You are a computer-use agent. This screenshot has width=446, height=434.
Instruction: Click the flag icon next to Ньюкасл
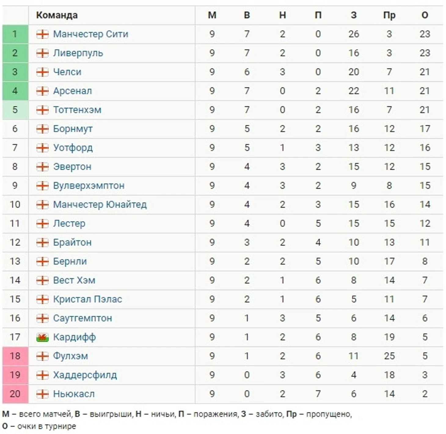click(x=42, y=394)
